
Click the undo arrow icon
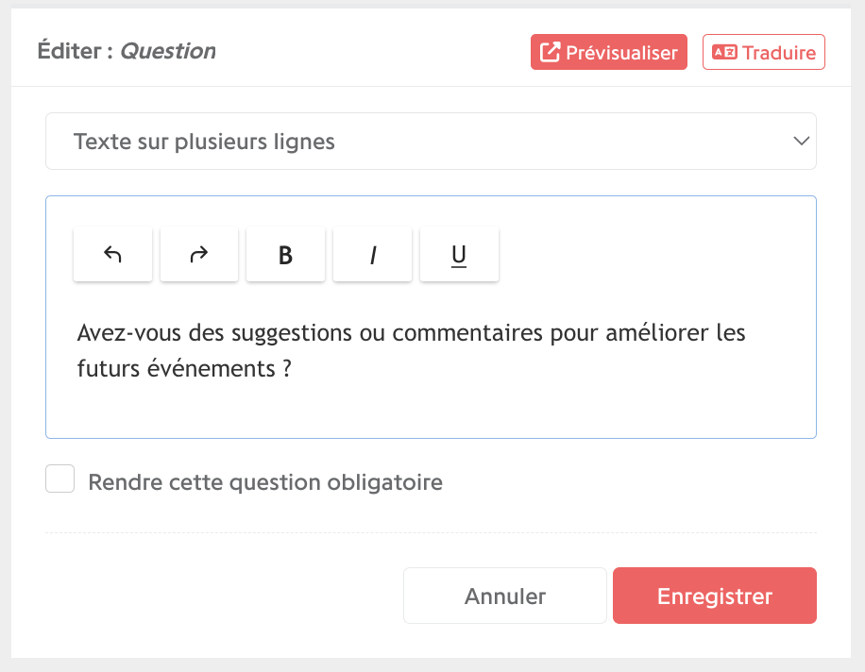[x=112, y=254]
